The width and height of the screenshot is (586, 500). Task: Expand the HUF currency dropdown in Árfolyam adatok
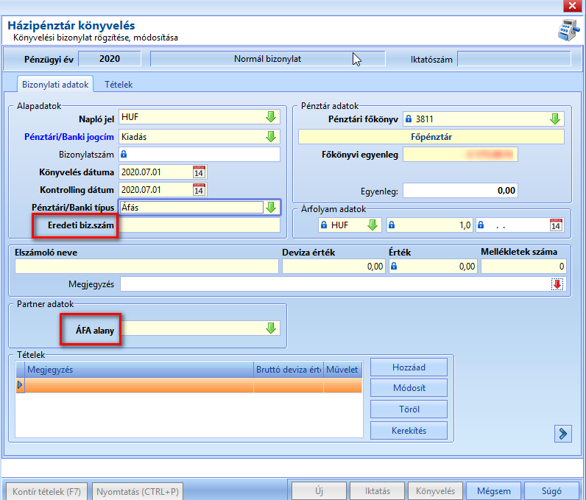[373, 225]
